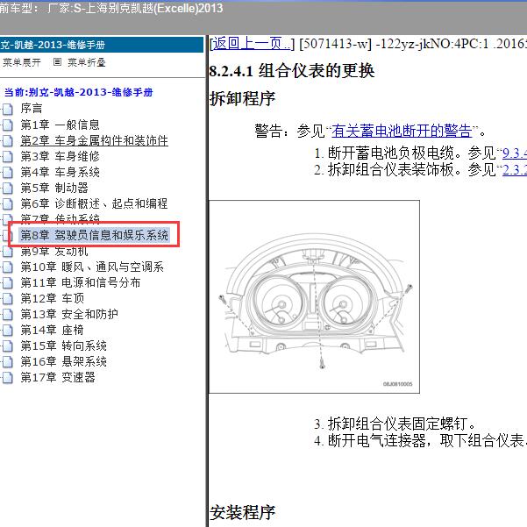Click the page icon beside 第17章 变速器
This screenshot has width=527, height=527.
click(7, 378)
